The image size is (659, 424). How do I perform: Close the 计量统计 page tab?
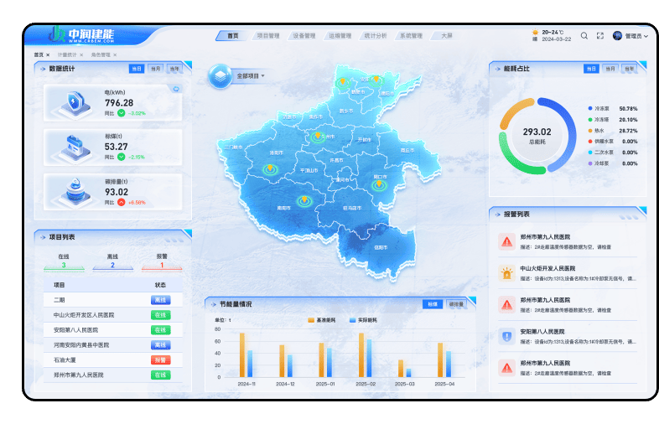[81, 55]
